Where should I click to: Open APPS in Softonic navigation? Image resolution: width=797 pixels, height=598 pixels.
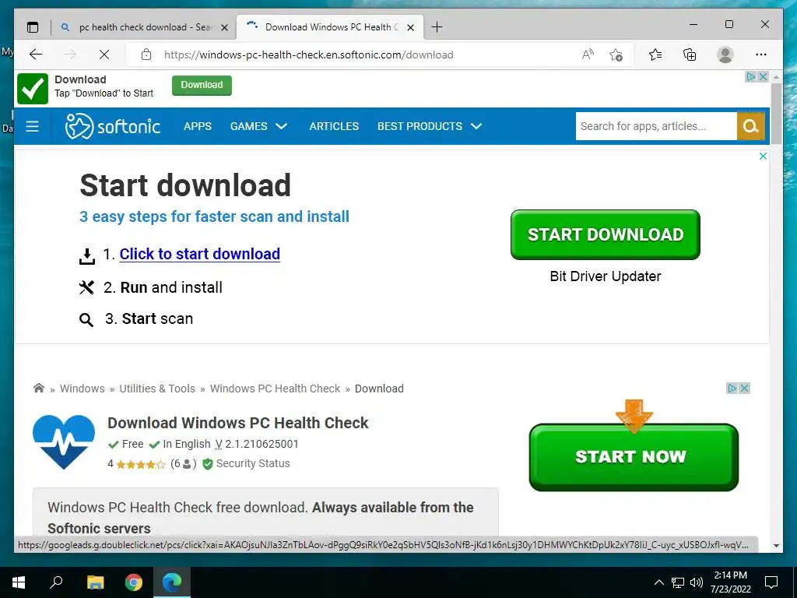tap(198, 126)
